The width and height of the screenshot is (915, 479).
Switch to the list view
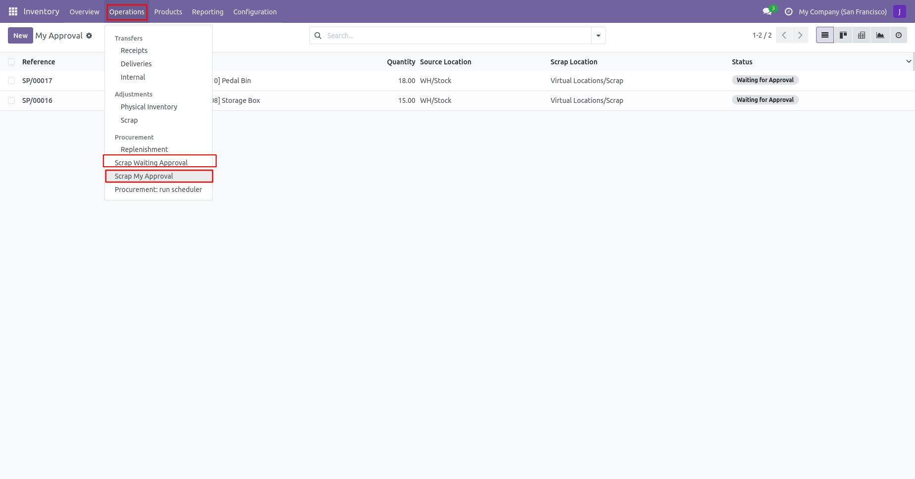(824, 35)
